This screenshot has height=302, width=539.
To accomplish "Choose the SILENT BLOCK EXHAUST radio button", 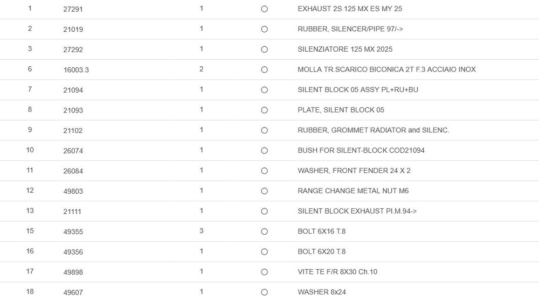I will click(264, 212).
